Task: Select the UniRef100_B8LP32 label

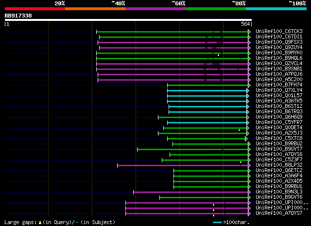Action: [x=279, y=165]
